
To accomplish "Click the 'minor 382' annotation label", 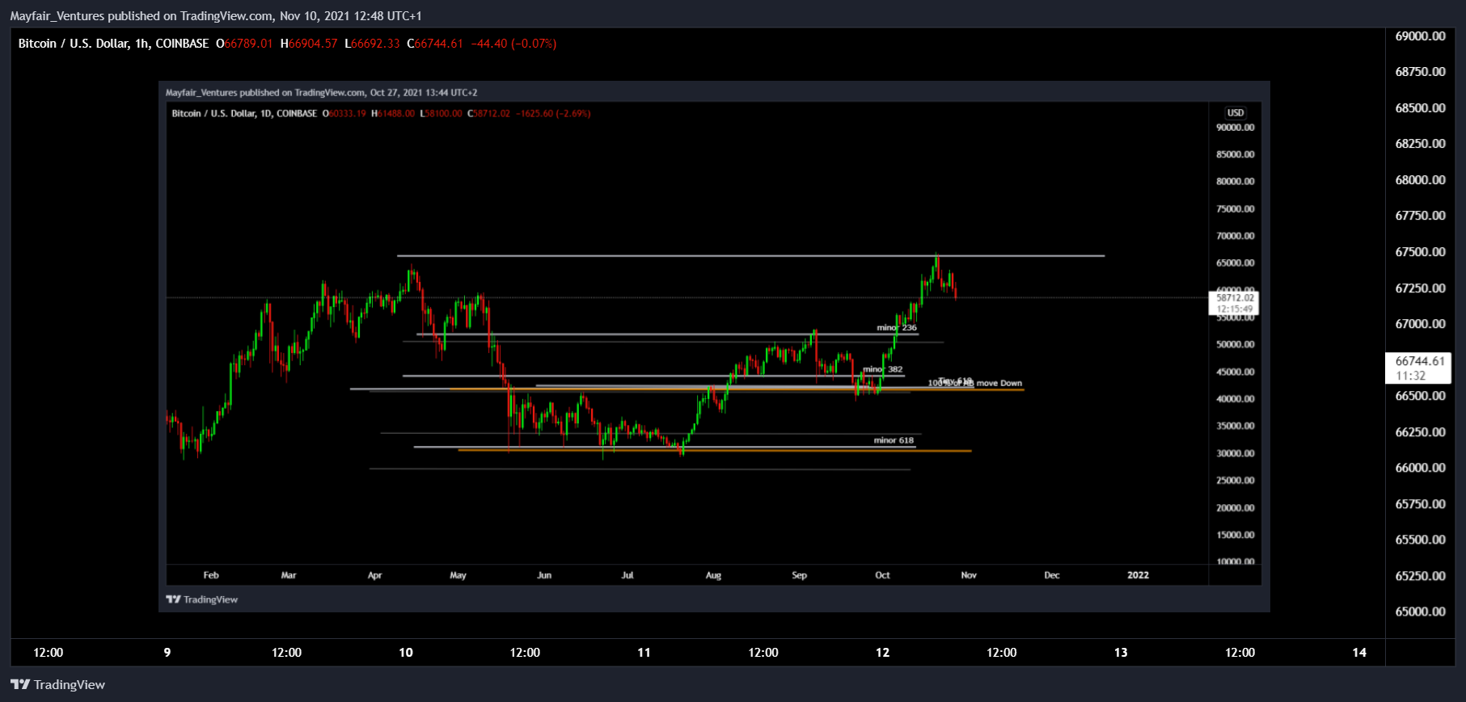I will [x=882, y=369].
